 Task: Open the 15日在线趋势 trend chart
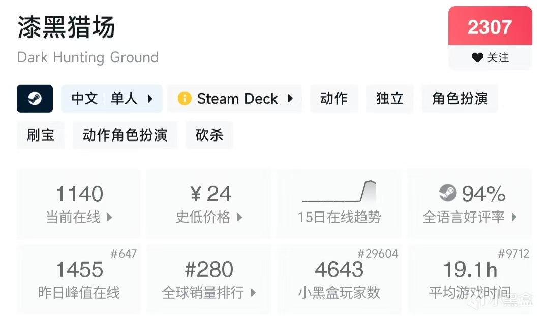point(339,204)
